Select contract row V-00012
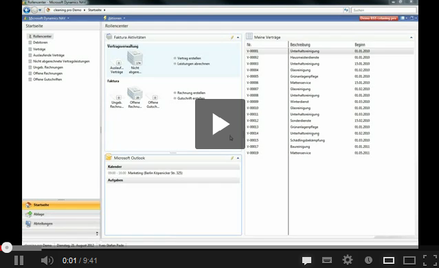The image size is (439, 268). pos(330,121)
